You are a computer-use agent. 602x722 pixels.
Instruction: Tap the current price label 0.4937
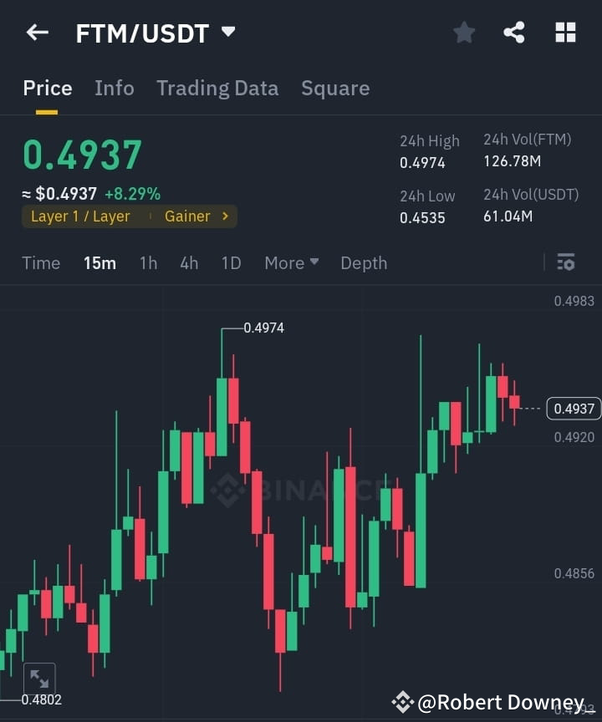coord(572,408)
